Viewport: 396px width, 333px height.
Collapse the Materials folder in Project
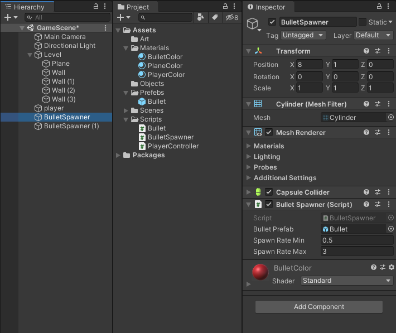pos(125,48)
